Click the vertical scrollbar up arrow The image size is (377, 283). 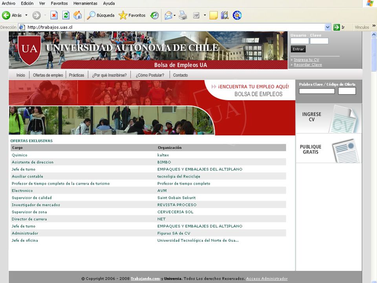pos(374,35)
